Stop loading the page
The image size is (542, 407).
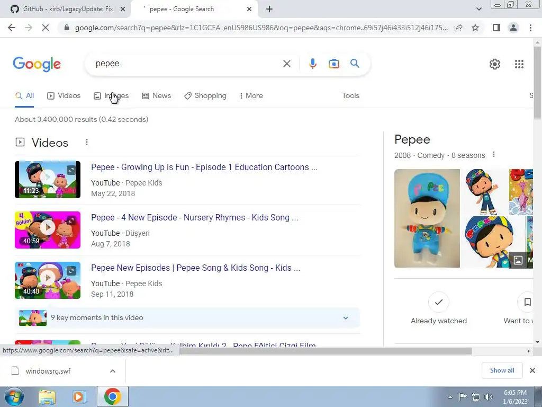click(x=46, y=28)
